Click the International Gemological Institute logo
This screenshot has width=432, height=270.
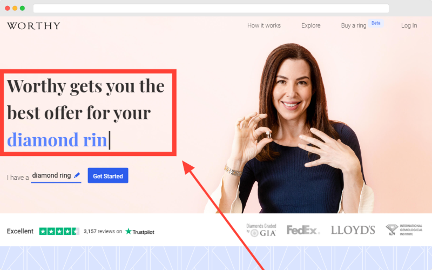(x=404, y=230)
